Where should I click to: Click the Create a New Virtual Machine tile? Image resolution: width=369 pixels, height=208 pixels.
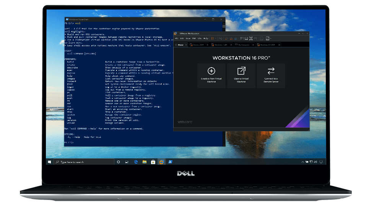[211, 76]
